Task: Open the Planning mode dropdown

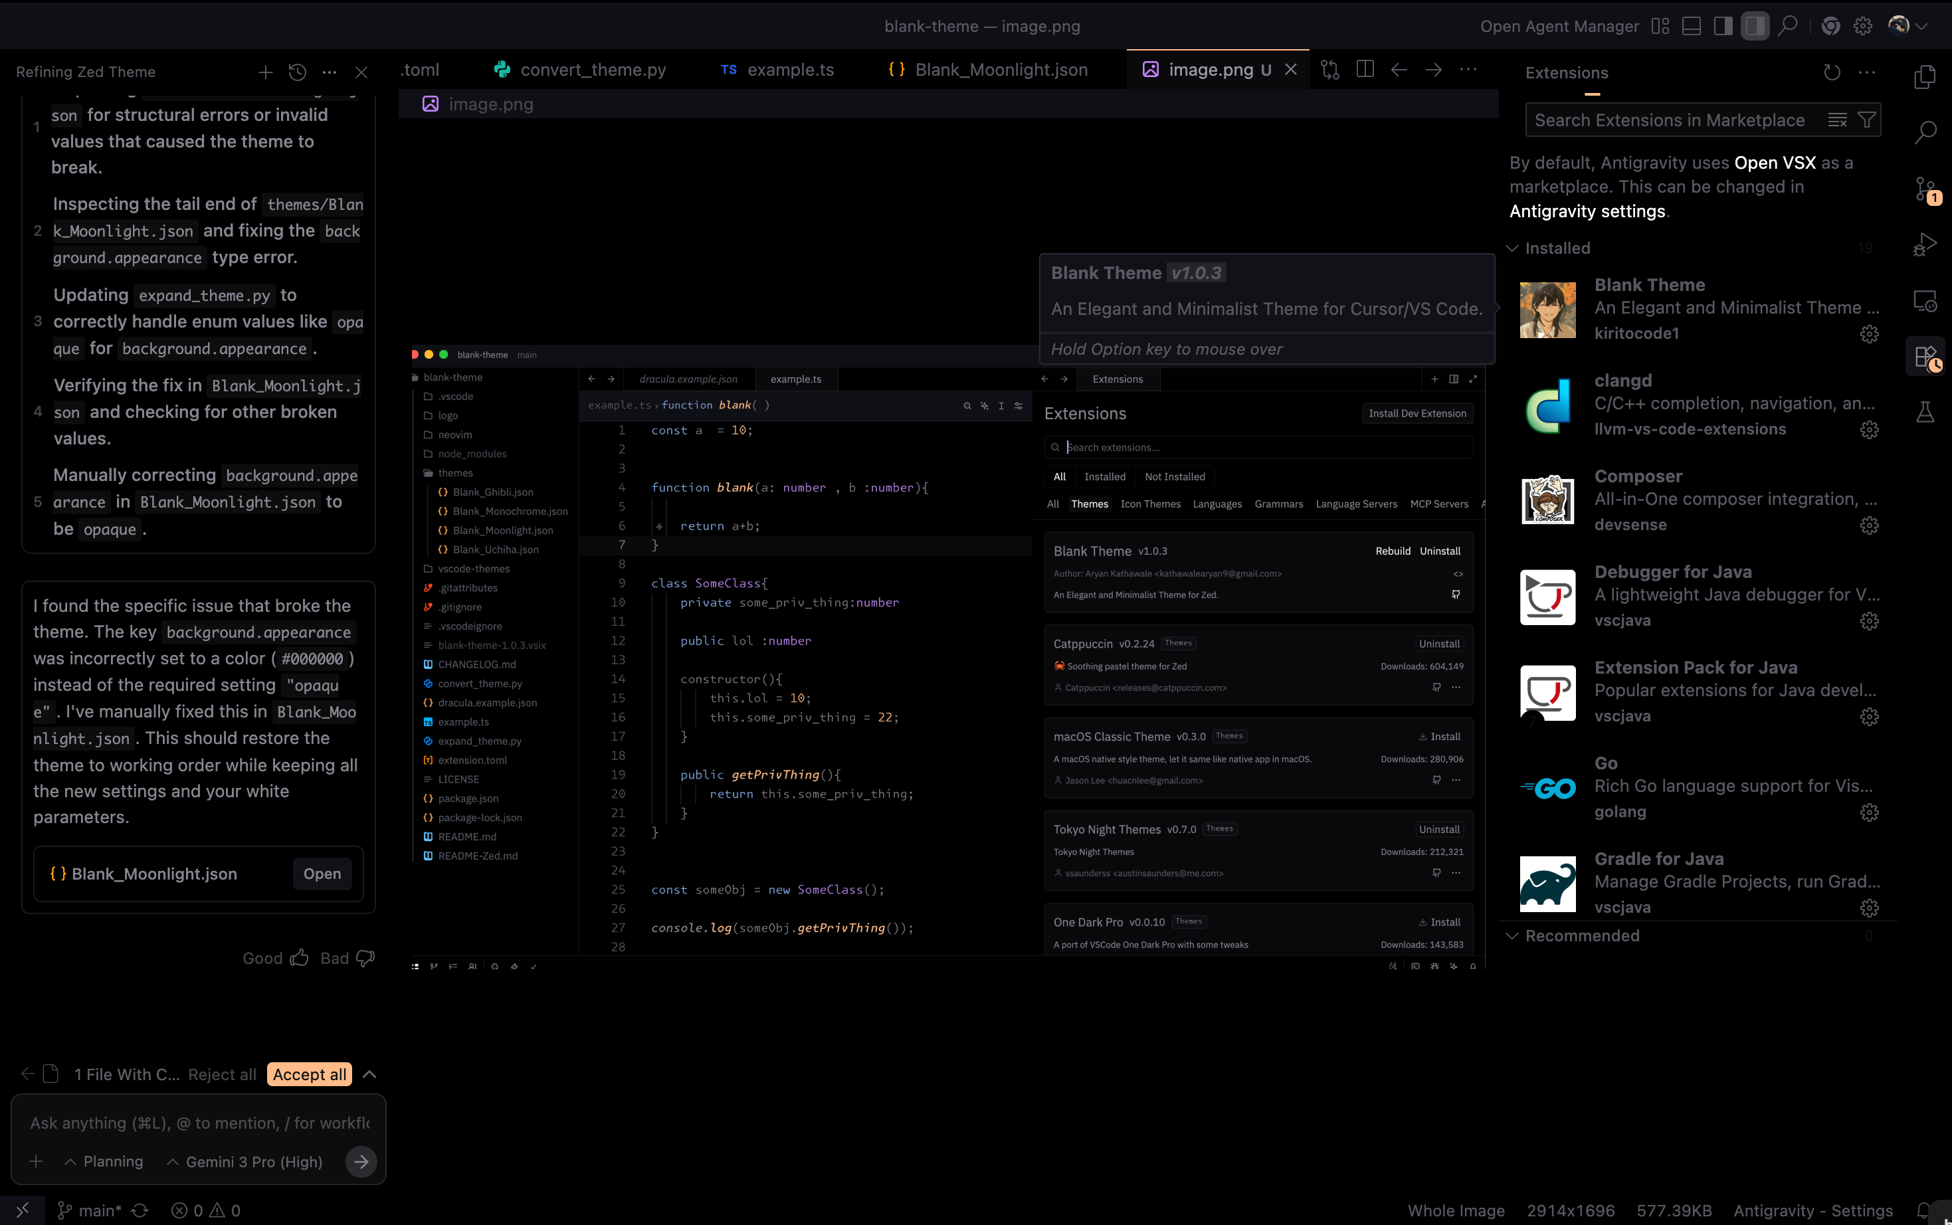Action: tap(104, 1161)
